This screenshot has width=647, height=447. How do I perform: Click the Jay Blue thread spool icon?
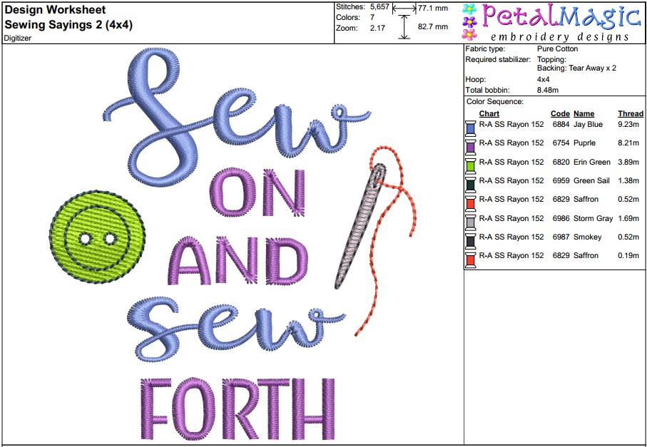tap(470, 128)
